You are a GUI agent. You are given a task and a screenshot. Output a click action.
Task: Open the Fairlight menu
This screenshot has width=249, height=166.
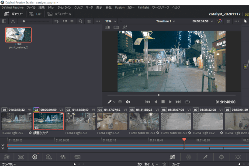coord(143,7)
